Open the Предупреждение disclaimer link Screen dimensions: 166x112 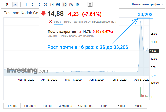click(x=103, y=22)
